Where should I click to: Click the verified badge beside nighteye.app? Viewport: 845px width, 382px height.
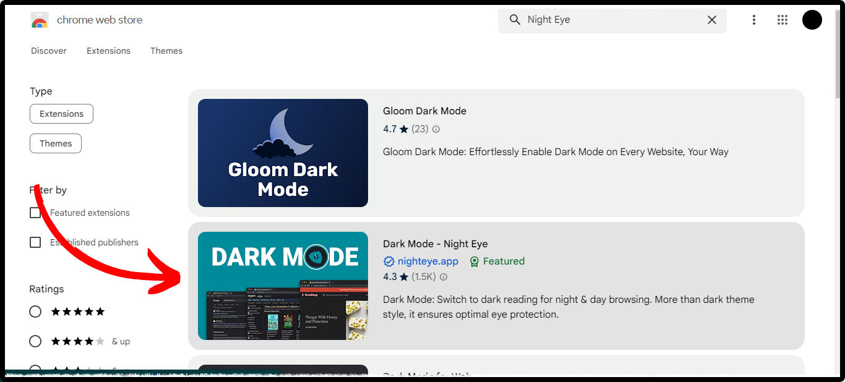tap(388, 261)
